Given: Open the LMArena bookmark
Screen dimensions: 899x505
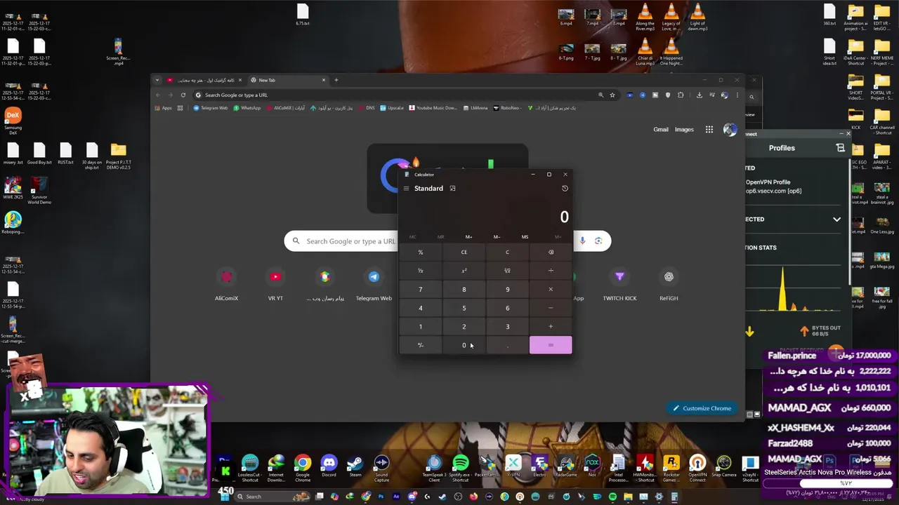Looking at the screenshot, I should tap(475, 108).
